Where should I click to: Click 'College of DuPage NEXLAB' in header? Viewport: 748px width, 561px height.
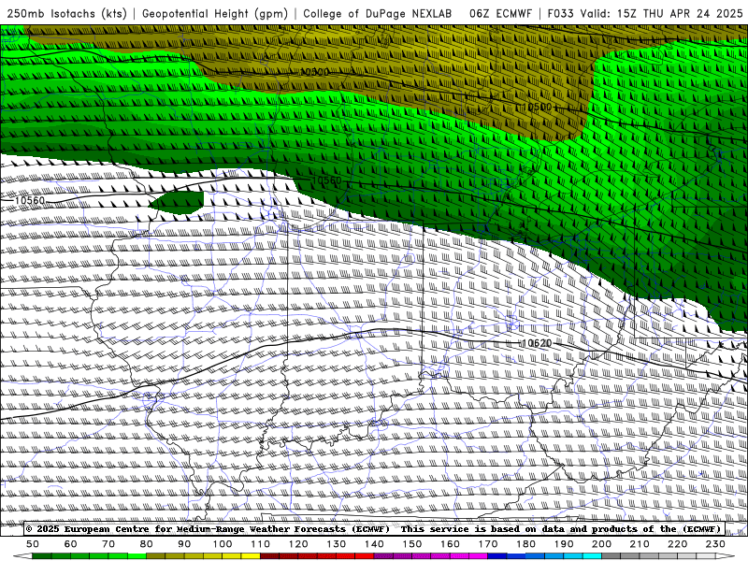point(378,13)
